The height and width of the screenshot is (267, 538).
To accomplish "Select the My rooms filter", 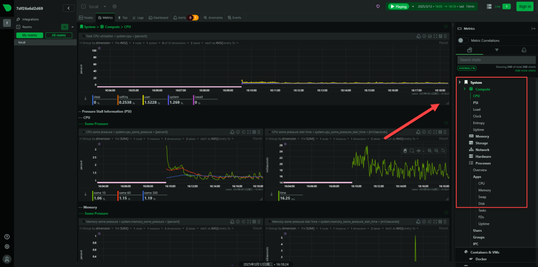I will point(29,35).
